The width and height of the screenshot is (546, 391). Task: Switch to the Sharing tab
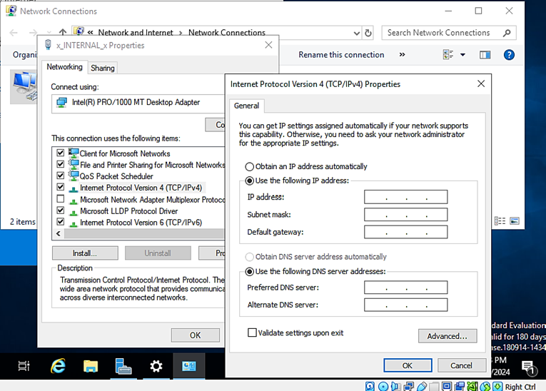103,68
